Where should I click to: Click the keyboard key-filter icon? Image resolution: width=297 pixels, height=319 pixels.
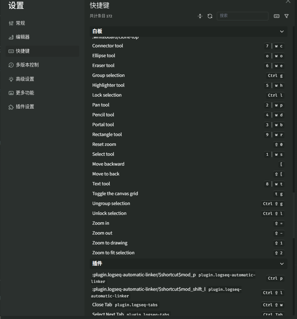pos(277,16)
